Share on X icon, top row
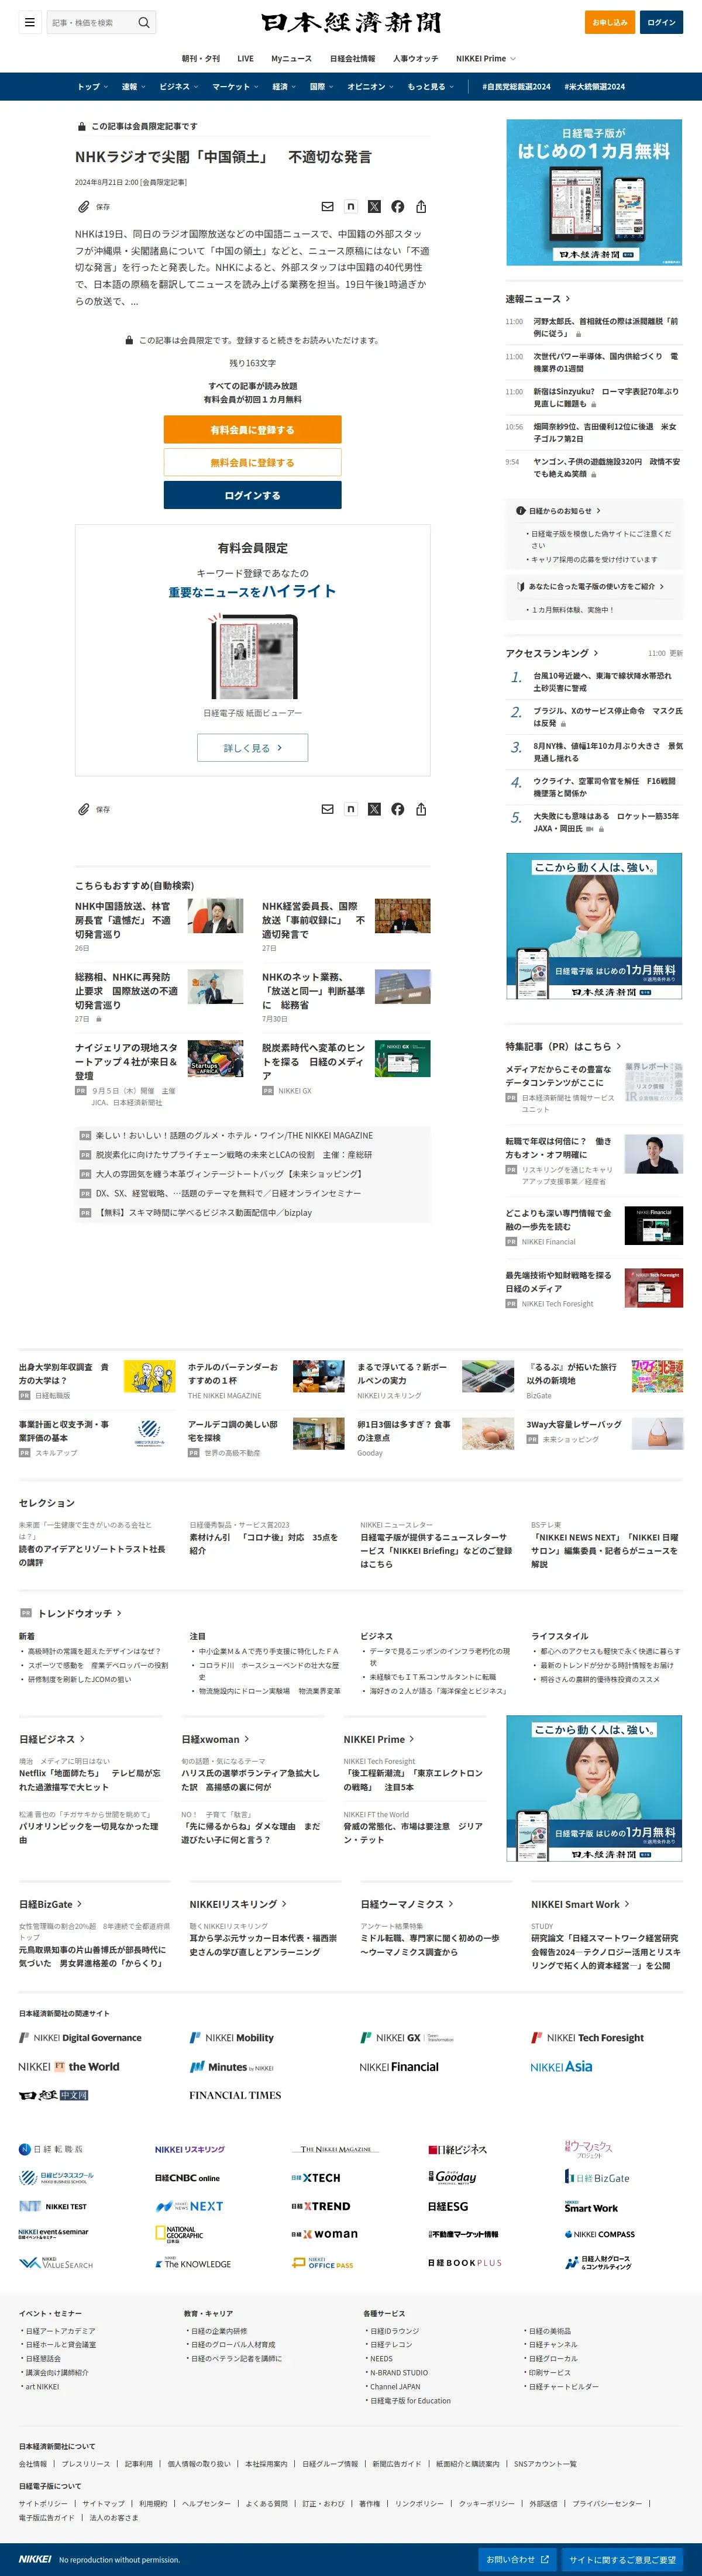Screen dimensions: 702x2576 coord(374,207)
